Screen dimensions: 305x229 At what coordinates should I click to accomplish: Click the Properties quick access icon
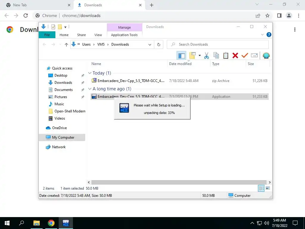[x=53, y=27]
